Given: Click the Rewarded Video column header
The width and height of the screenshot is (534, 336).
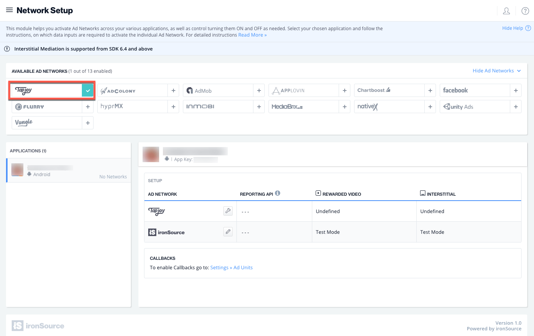Looking at the screenshot, I should [x=338, y=194].
